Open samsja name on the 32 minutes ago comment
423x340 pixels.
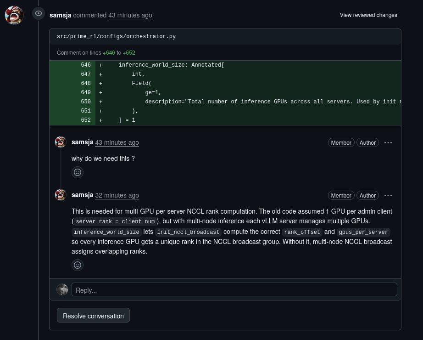[x=82, y=195]
